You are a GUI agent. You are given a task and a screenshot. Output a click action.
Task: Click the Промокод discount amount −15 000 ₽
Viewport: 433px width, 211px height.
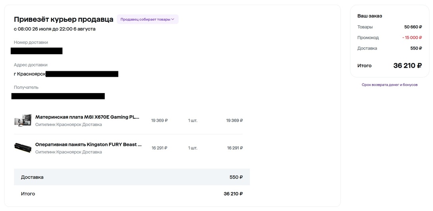412,38
